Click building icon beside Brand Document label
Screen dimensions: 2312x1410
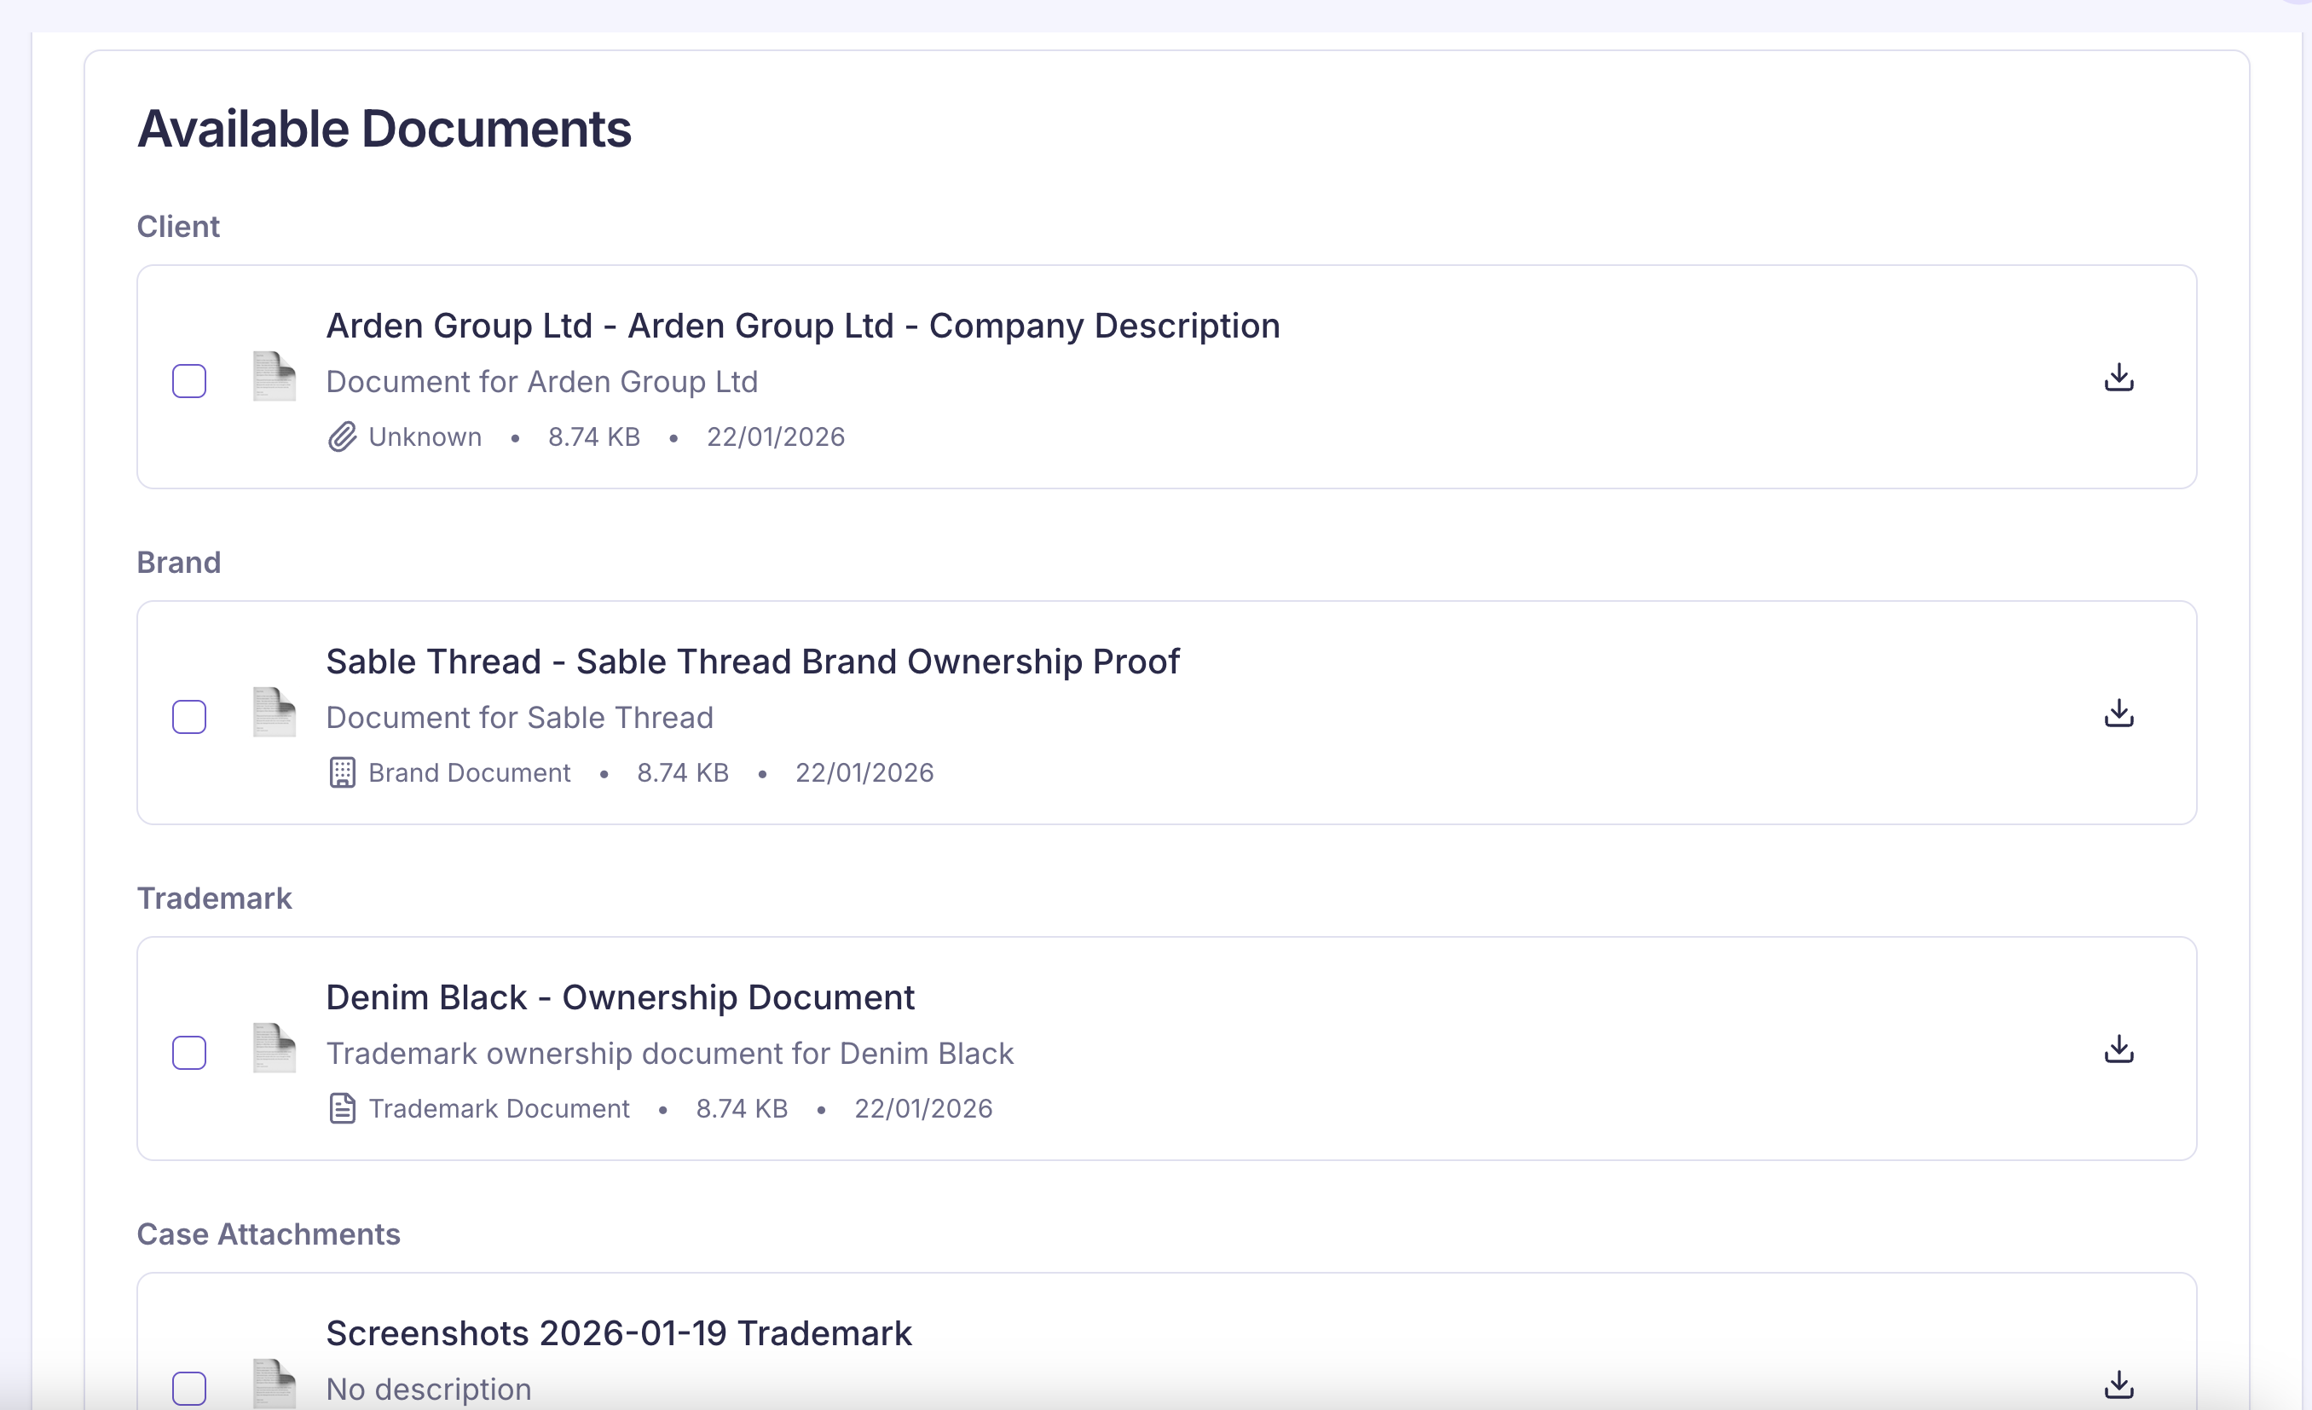tap(343, 773)
